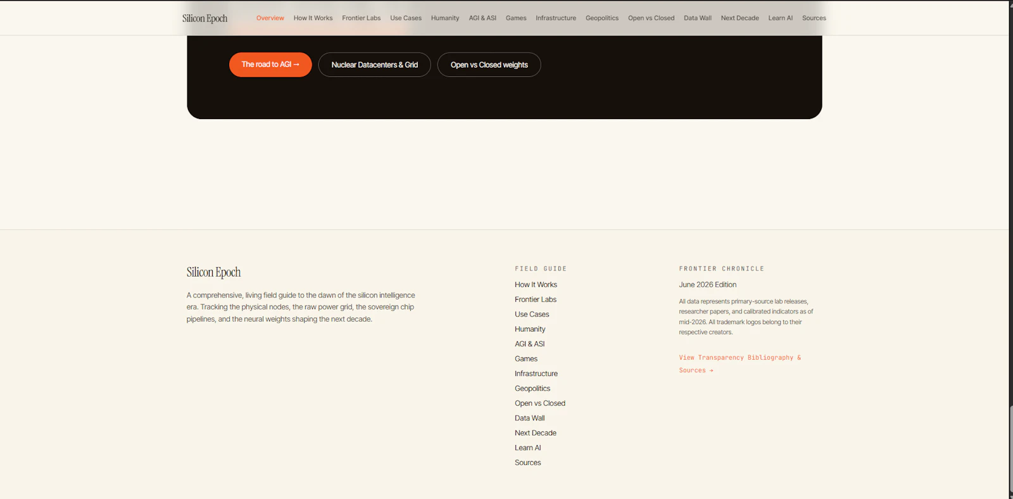Open Games in the top navigation
The image size is (1013, 499).
tap(516, 18)
